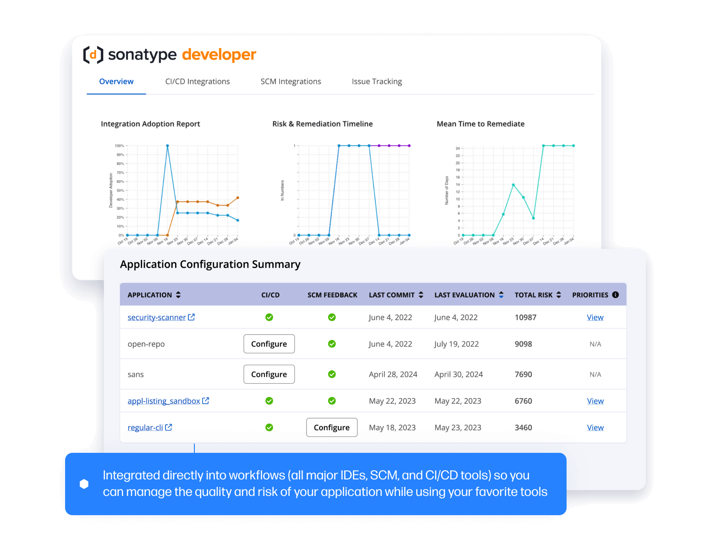Click last orange point on adoption chart
This screenshot has height=539, width=716.
(237, 198)
